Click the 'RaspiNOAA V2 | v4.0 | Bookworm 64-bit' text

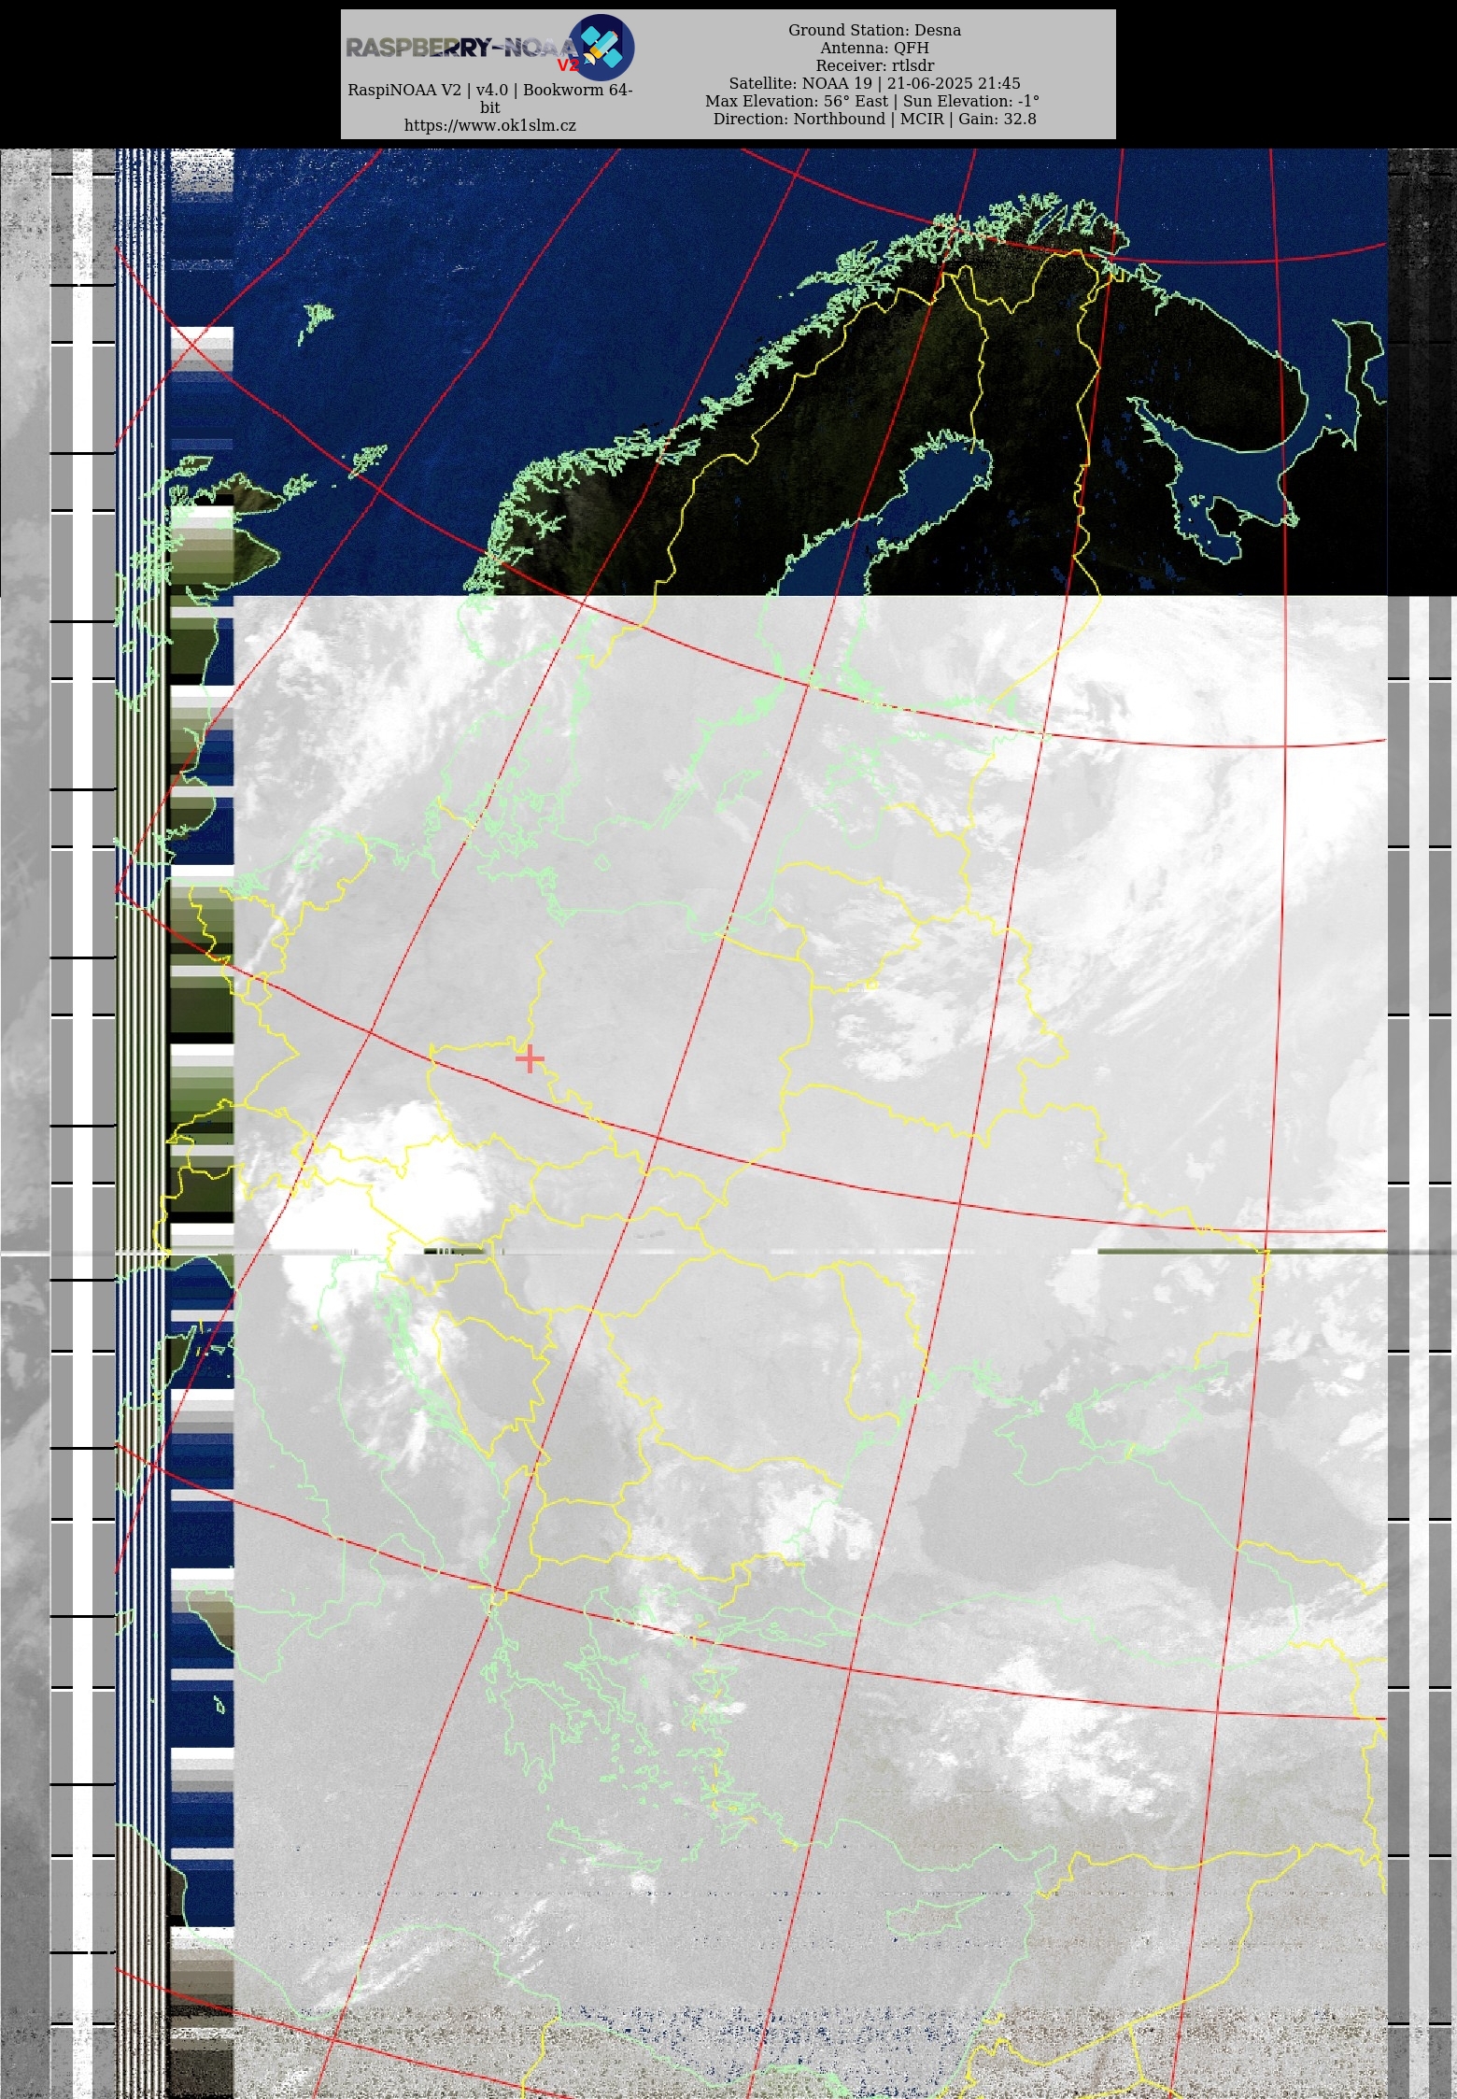coord(490,98)
